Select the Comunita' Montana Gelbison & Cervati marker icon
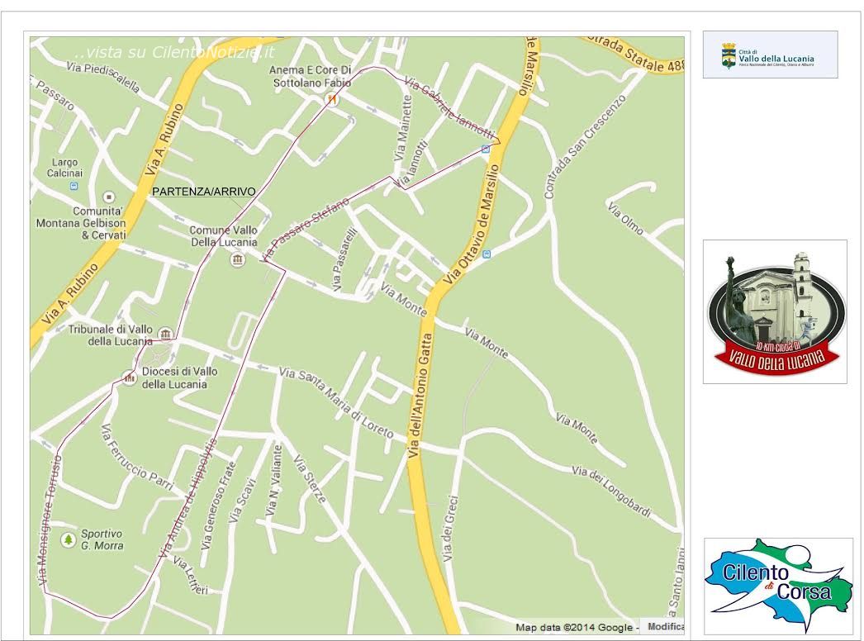 (x=109, y=197)
